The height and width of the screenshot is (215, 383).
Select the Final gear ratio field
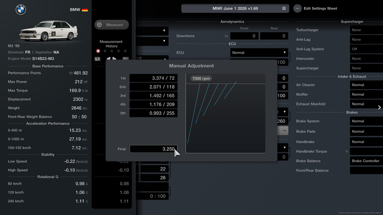tap(153, 149)
